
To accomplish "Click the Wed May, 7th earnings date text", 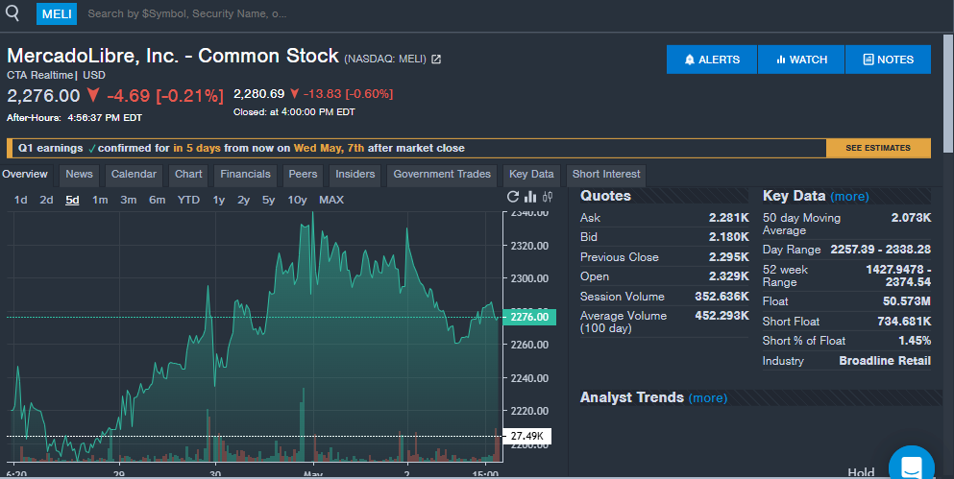I will tap(330, 149).
